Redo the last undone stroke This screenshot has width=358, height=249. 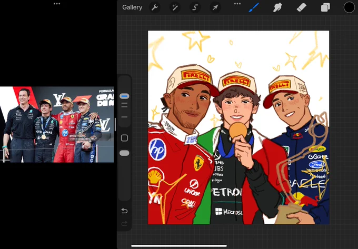pyautogui.click(x=124, y=223)
